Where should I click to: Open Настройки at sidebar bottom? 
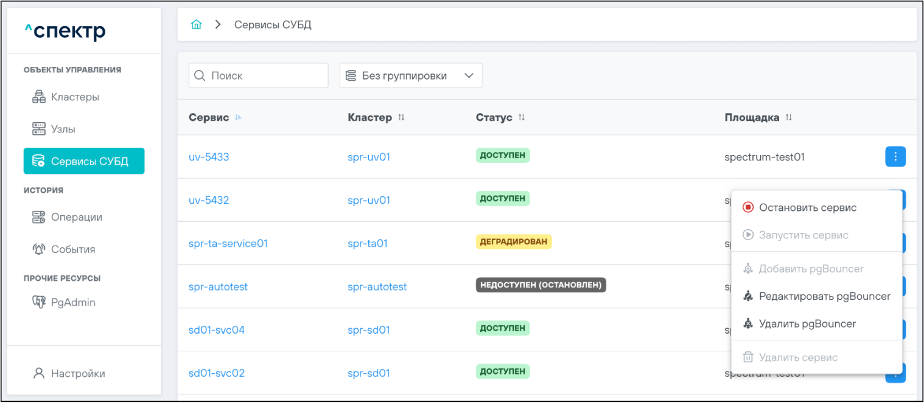[x=77, y=374]
